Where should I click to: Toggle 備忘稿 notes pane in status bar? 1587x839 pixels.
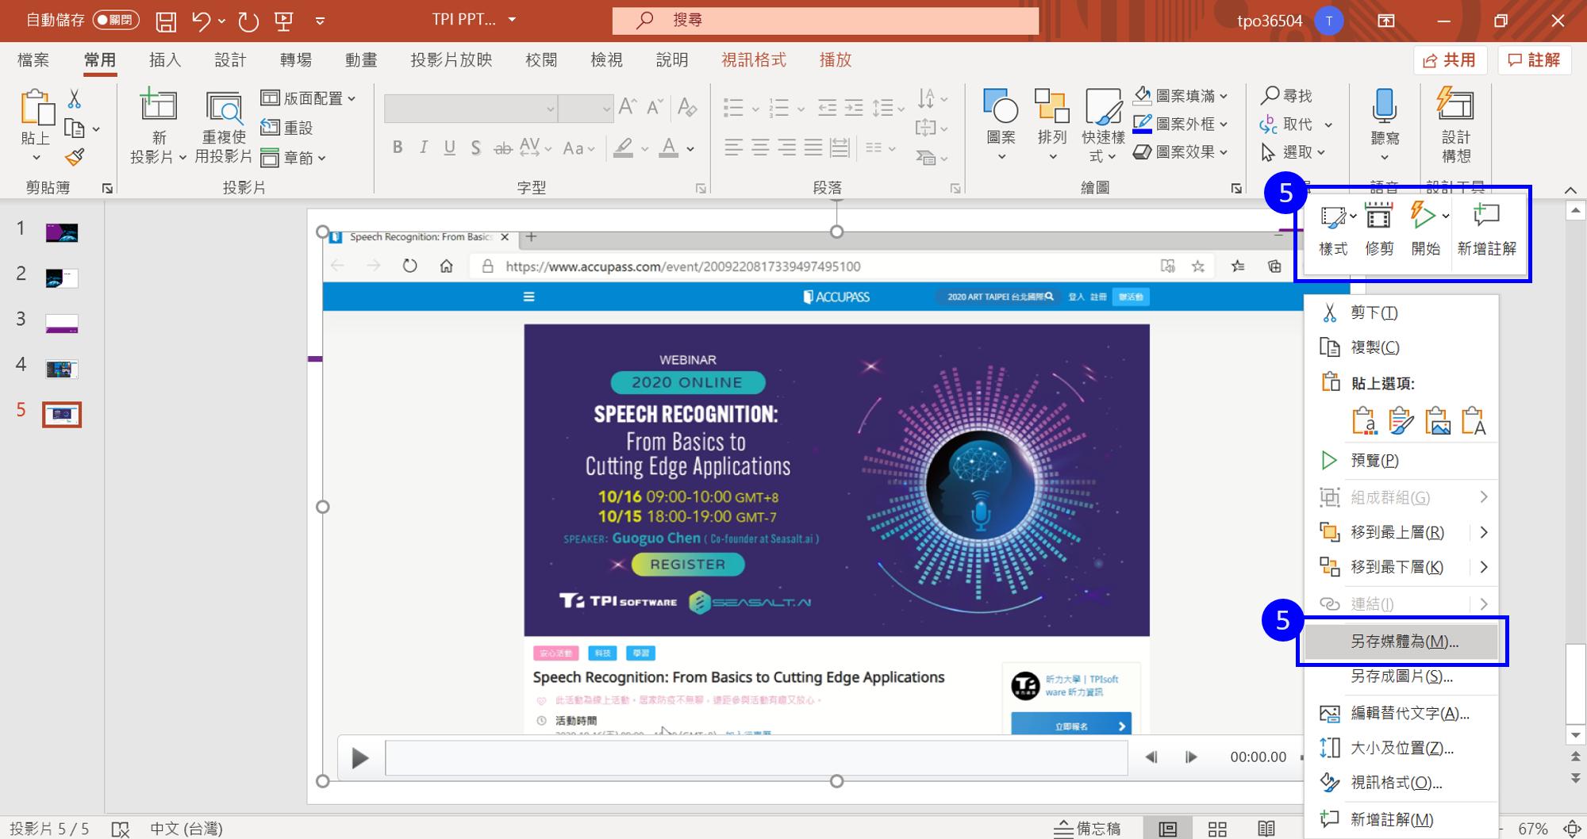[1087, 829]
